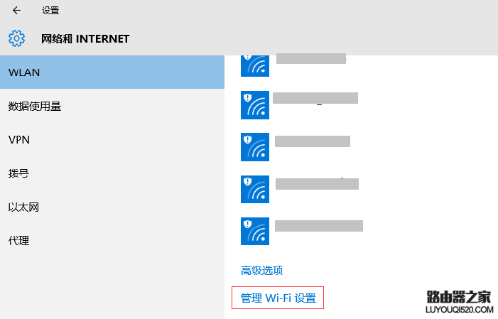Viewport: 498px width, 319px height.
Task: Click the fourth Wi-Fi signal icon in the list
Action: coord(255,188)
